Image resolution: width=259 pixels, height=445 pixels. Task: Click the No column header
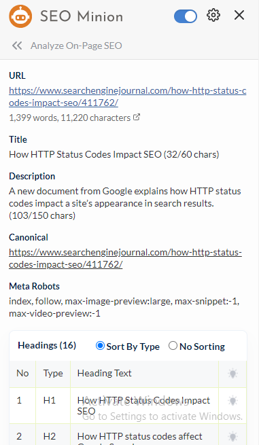point(22,373)
